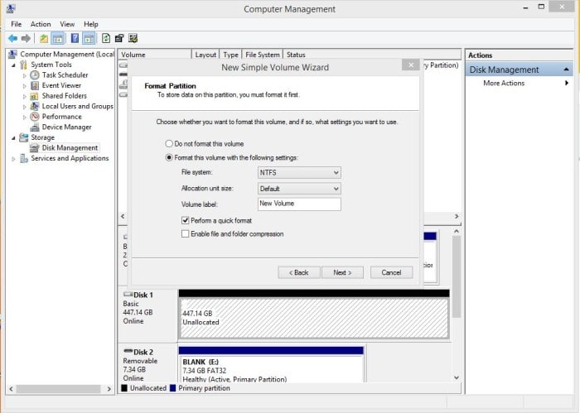The height and width of the screenshot is (413, 580).
Task: Click the Layout column header
Action: (x=205, y=55)
